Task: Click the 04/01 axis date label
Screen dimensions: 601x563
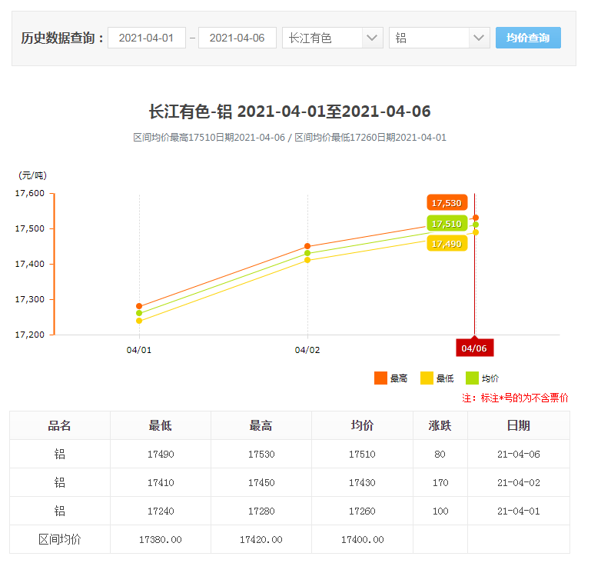Action: [x=139, y=350]
